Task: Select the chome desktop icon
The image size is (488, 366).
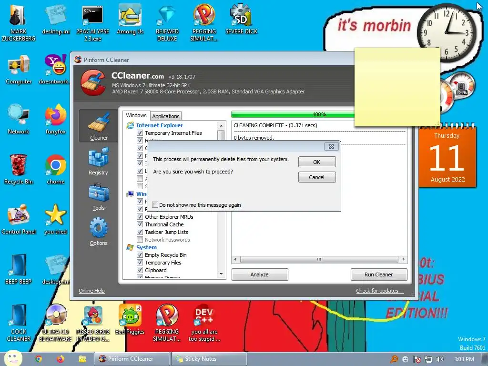Action: pyautogui.click(x=55, y=170)
